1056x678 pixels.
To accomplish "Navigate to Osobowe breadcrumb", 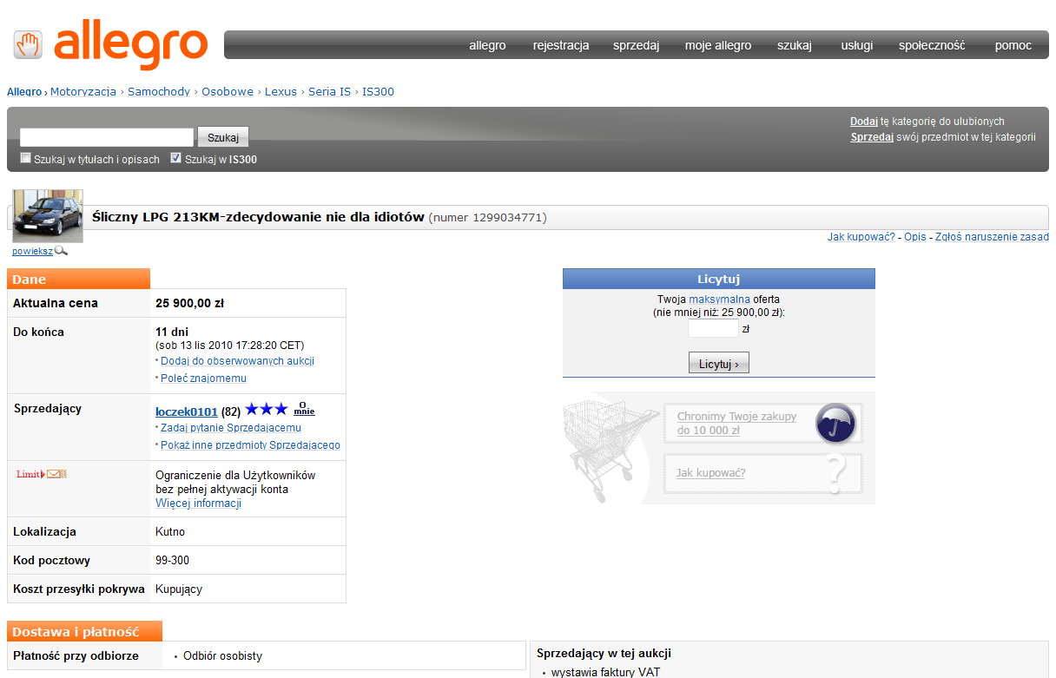I will coord(228,91).
